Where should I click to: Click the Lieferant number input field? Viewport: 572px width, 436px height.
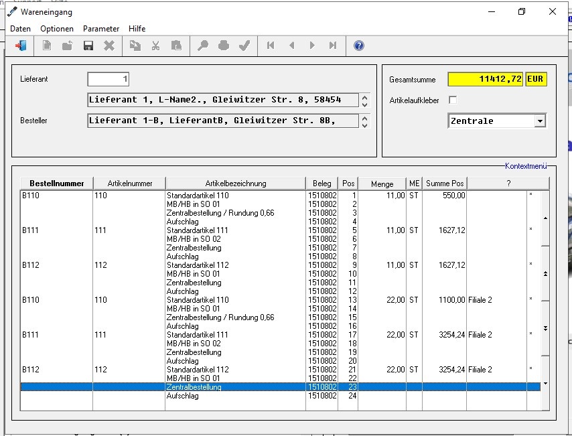click(109, 79)
